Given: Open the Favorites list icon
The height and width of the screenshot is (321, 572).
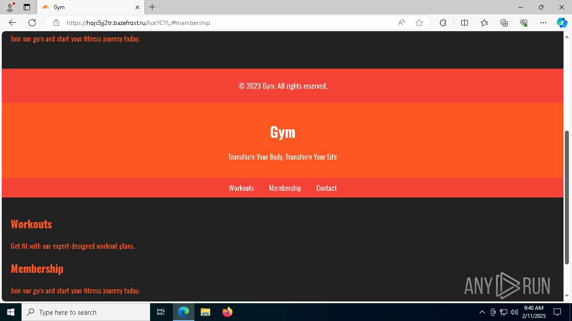Looking at the screenshot, I should (484, 23).
